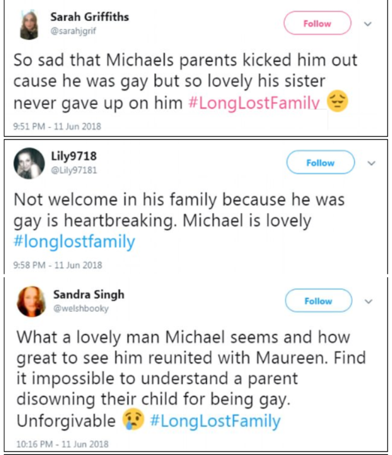Click #longlostfamily hashtag in Lily9718's tweet

(74, 242)
